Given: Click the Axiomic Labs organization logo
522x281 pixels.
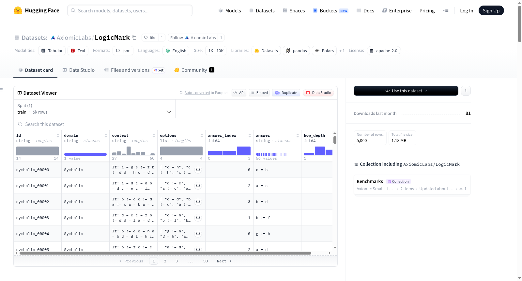Looking at the screenshot, I should point(53,38).
